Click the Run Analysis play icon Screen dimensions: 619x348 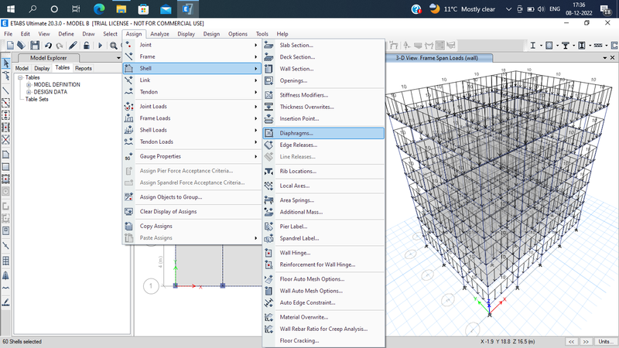(x=100, y=46)
